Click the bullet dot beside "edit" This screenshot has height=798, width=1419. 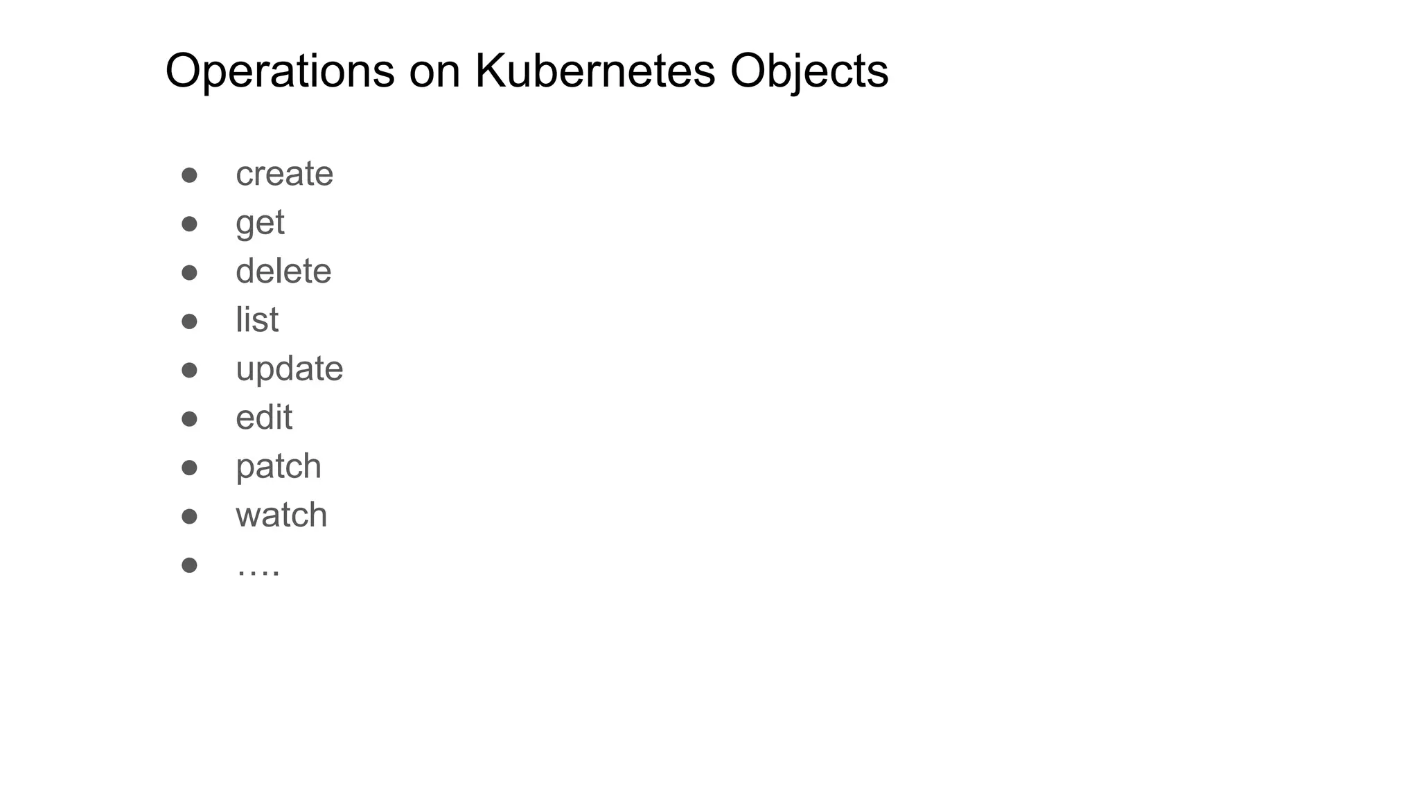[x=189, y=418]
